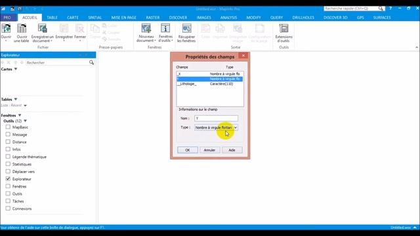Switch to the DISCOVER tab
Viewport: 420px width, 236px height.
pos(178,18)
